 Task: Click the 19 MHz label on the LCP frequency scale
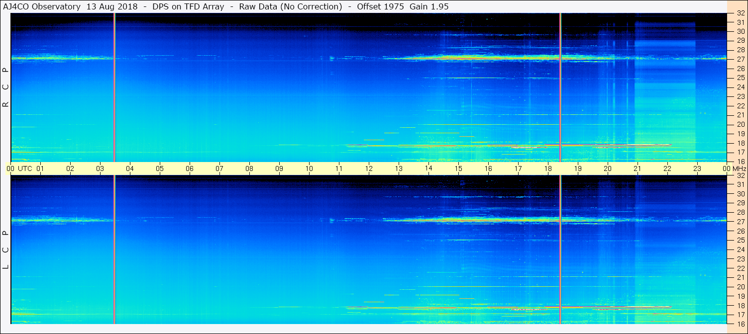(x=741, y=296)
